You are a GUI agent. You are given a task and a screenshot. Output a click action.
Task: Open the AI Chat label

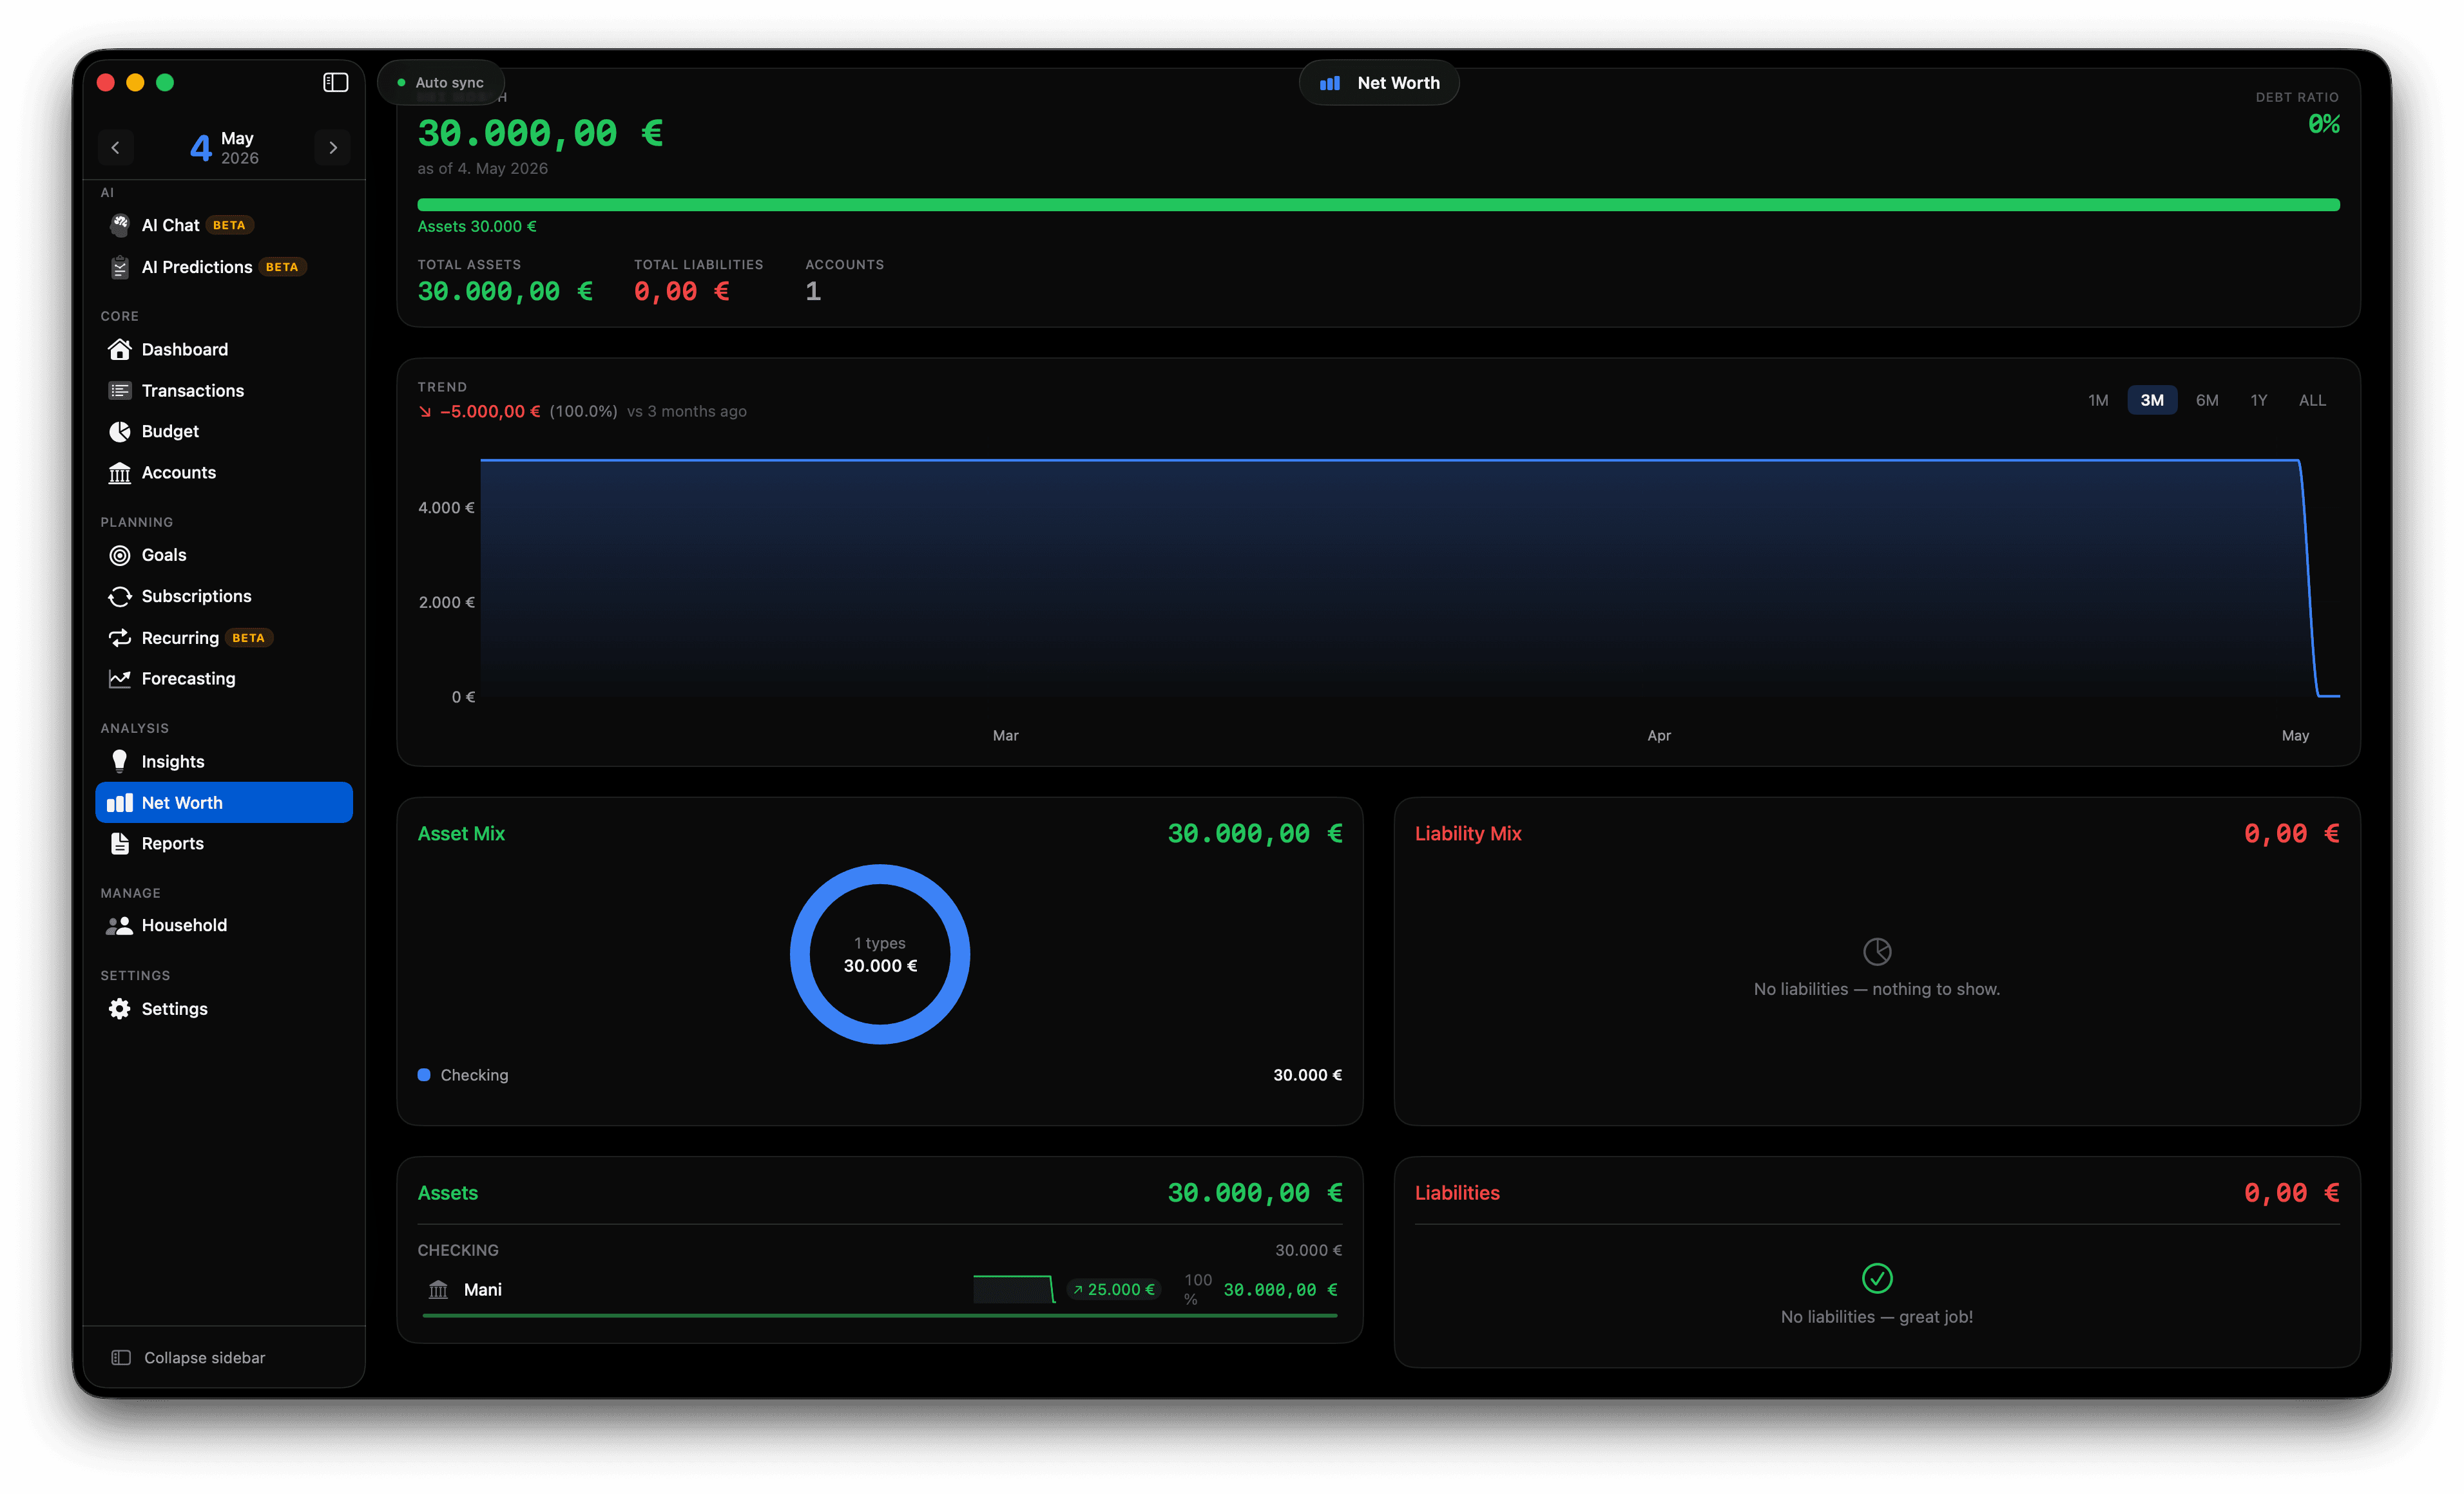[171, 225]
